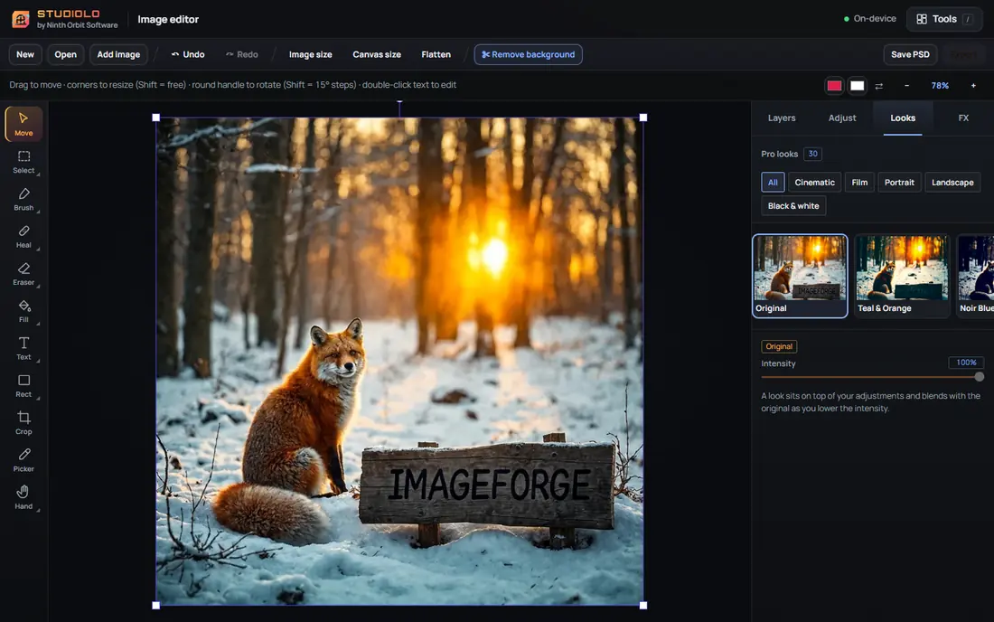The height and width of the screenshot is (622, 994).
Task: Click the round rotate handle above image
Action: (x=399, y=101)
